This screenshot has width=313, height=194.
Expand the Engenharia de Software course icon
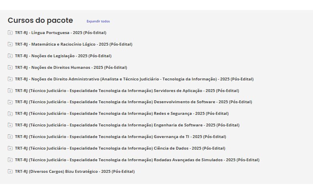pos(10,125)
